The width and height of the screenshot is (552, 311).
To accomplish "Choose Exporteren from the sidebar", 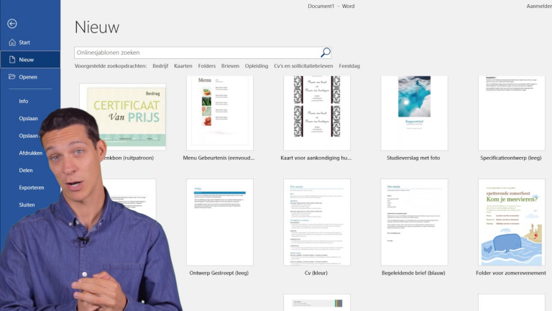I will 32,188.
